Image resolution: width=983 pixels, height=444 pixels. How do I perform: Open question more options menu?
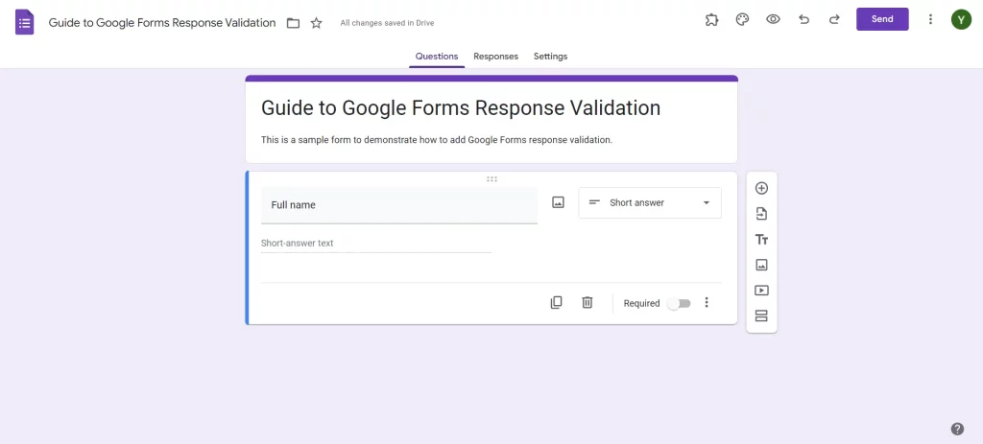[x=707, y=302]
